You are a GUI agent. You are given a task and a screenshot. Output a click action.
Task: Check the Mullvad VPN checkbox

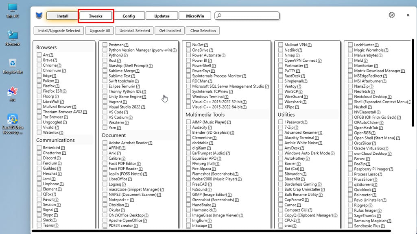pos(281,45)
